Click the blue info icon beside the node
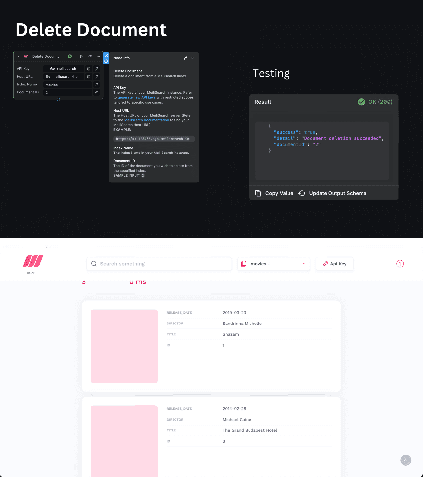Screen dimensions: 423x477 [x=106, y=61]
